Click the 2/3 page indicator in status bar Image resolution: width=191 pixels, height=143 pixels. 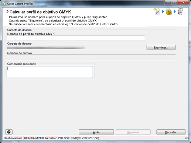coord(186,138)
